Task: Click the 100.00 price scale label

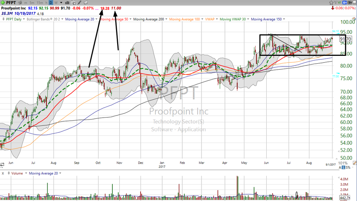Action: 348,22
